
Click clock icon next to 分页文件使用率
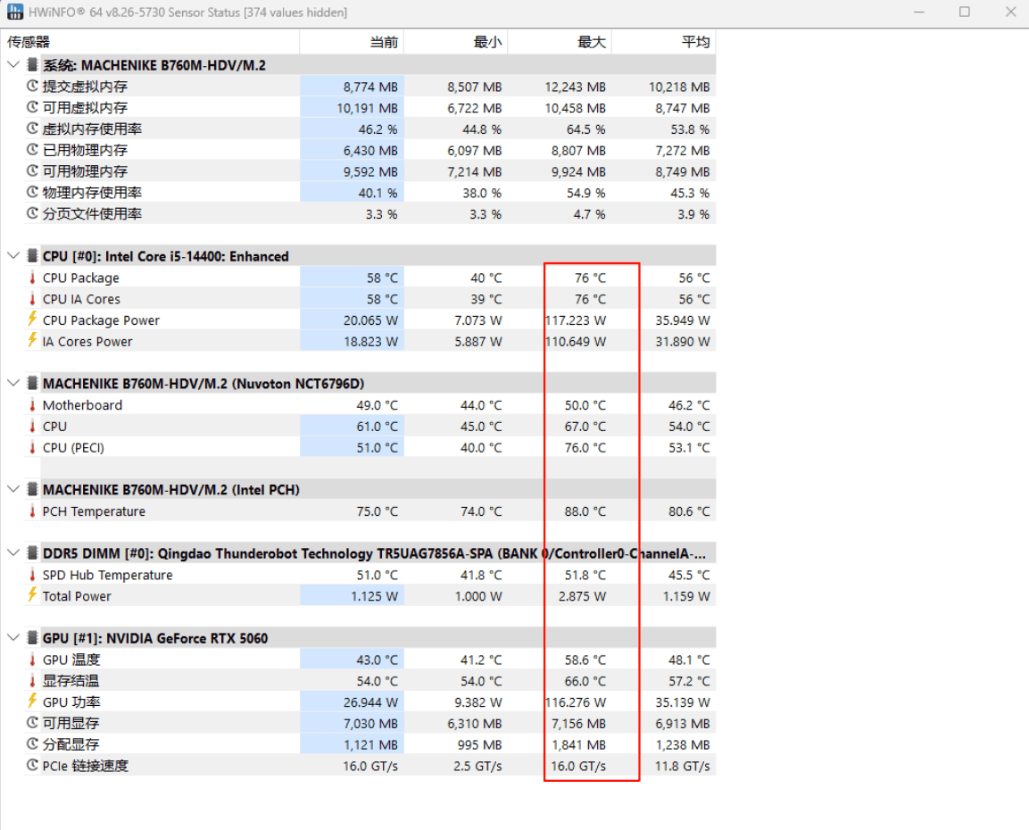point(32,213)
